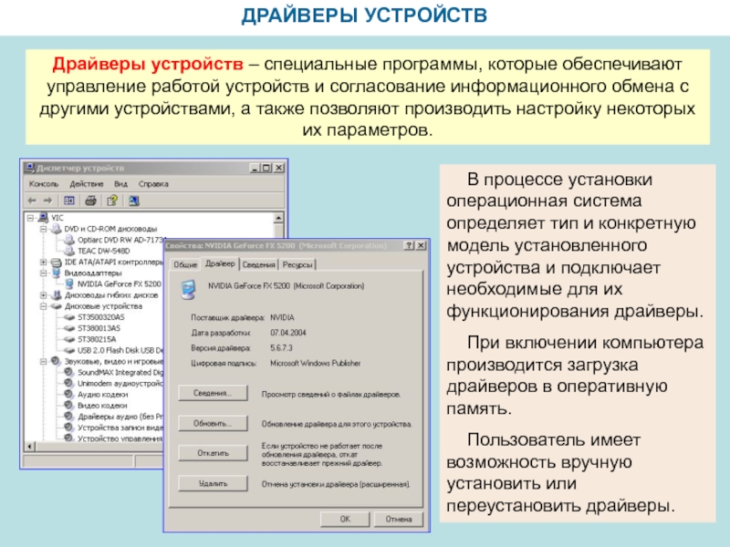Click the tree scrollbar up arrow
Viewport: 730px width, 547px height.
pyautogui.click(x=277, y=218)
